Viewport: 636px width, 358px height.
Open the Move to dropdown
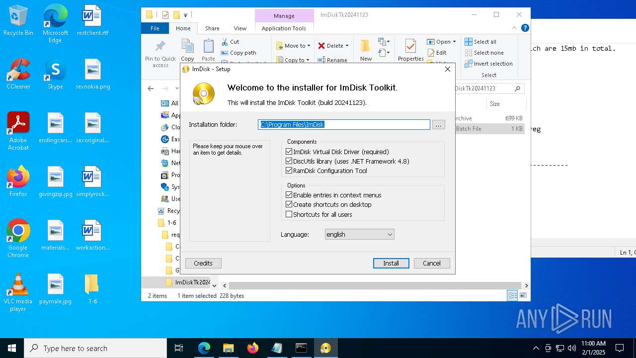[293, 46]
